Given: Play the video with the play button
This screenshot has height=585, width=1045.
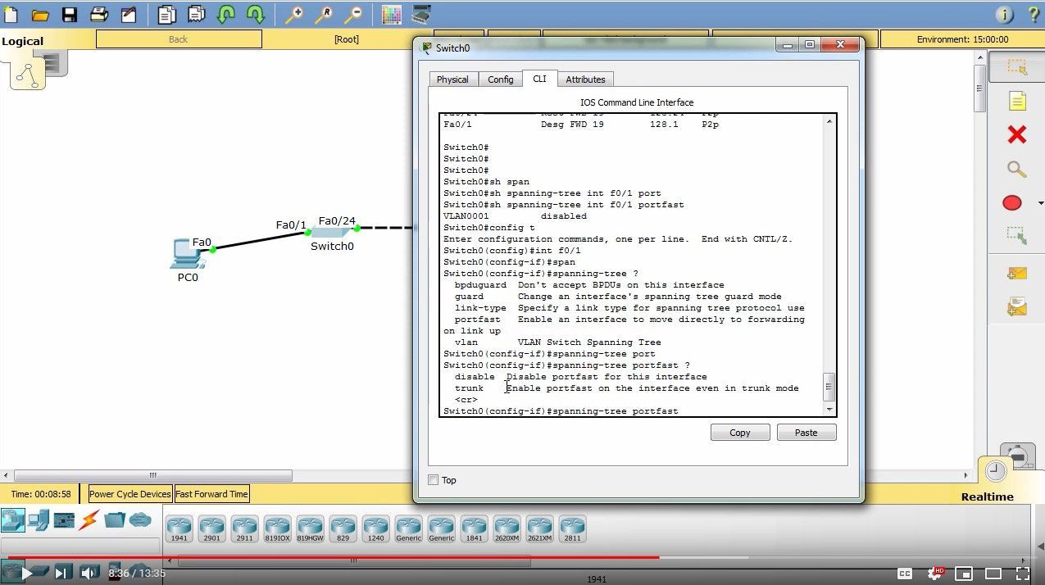Looking at the screenshot, I should click(26, 574).
